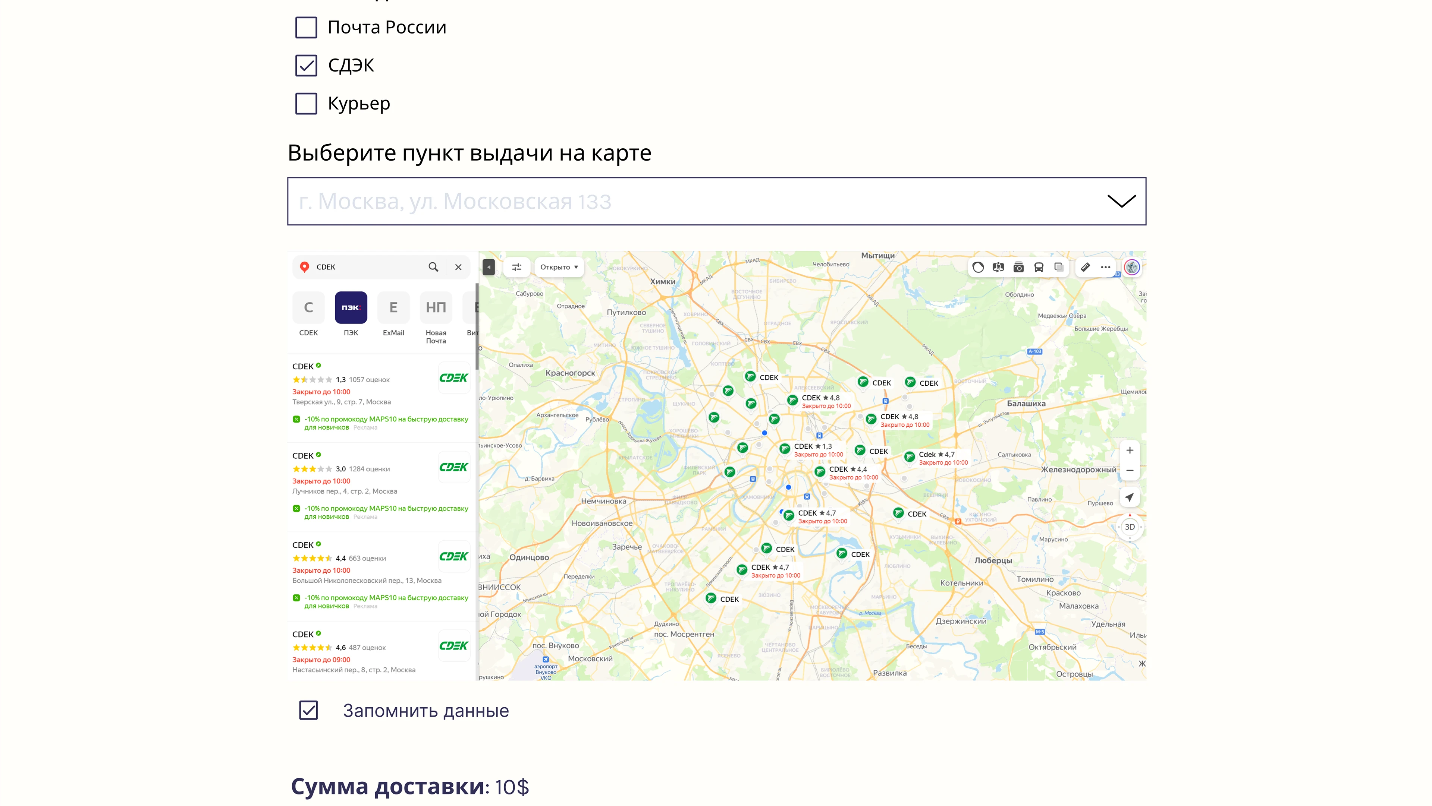Check the Курьер checkbox

[x=306, y=103]
